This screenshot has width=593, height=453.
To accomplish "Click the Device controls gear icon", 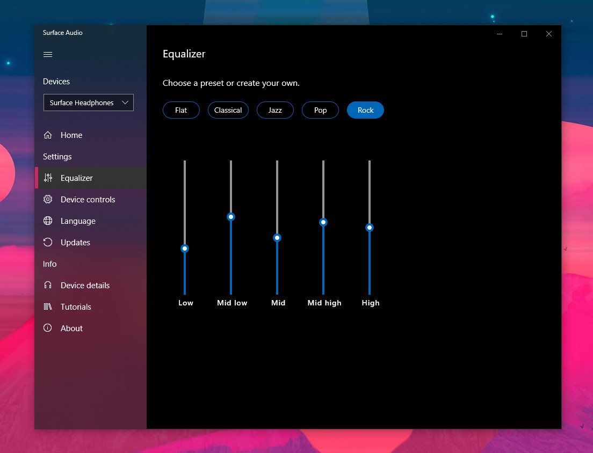I will (x=48, y=199).
